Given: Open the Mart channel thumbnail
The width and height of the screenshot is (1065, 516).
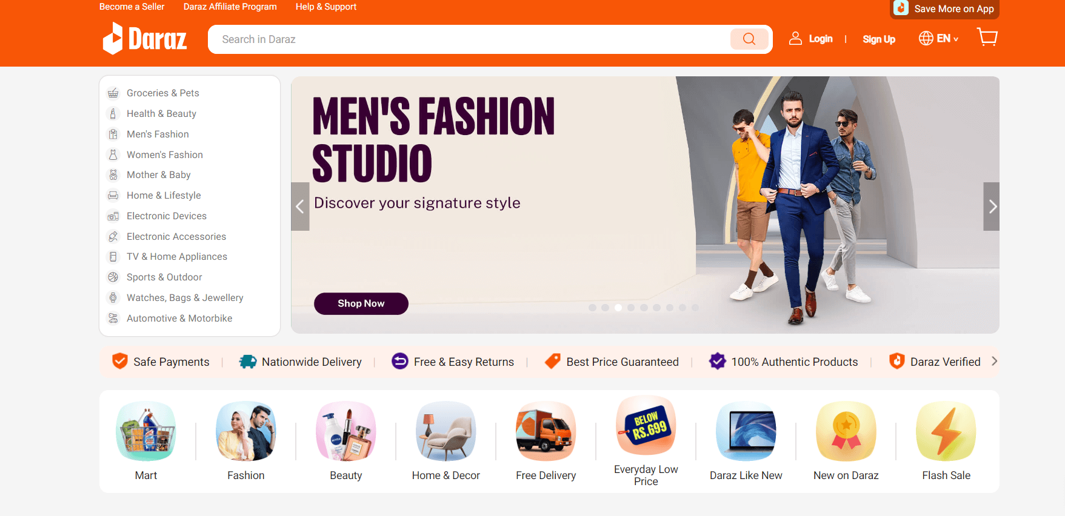Looking at the screenshot, I should point(146,431).
